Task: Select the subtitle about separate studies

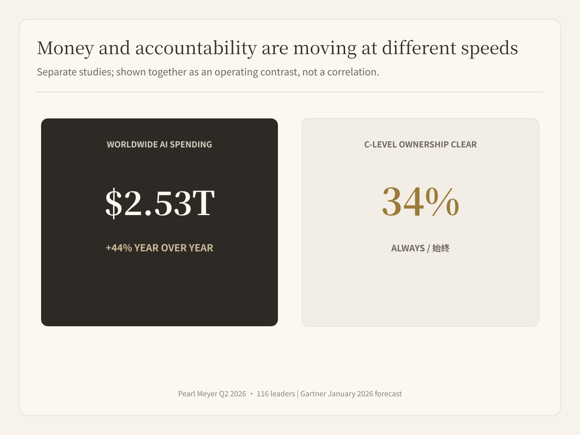Action: (208, 72)
